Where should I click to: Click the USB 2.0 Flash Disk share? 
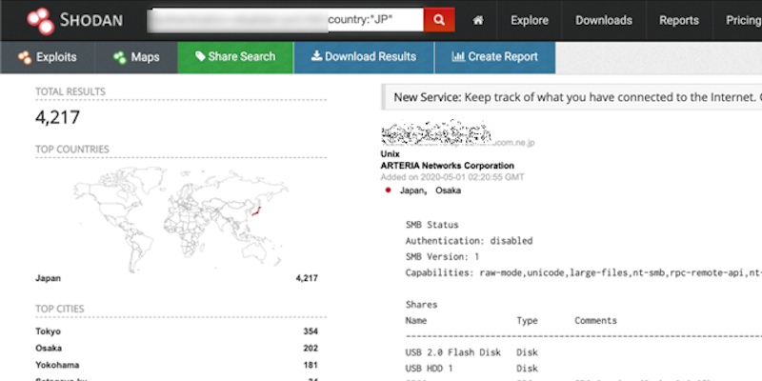pyautogui.click(x=453, y=352)
